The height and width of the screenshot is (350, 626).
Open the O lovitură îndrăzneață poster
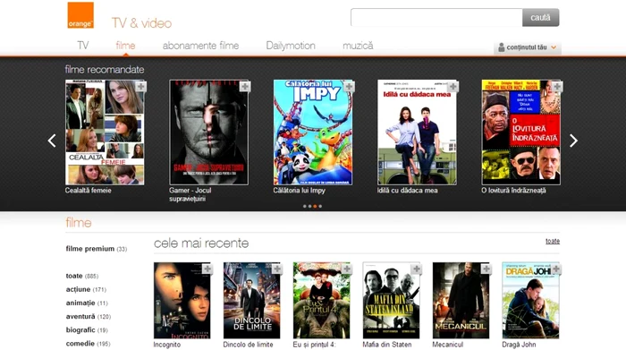[521, 132]
